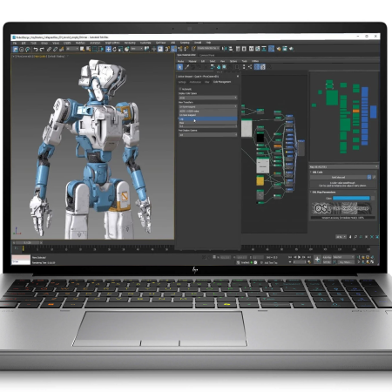392x392 pixels.
Task: Collapse the OSL Map Parameters rollout
Action: pyautogui.click(x=324, y=192)
